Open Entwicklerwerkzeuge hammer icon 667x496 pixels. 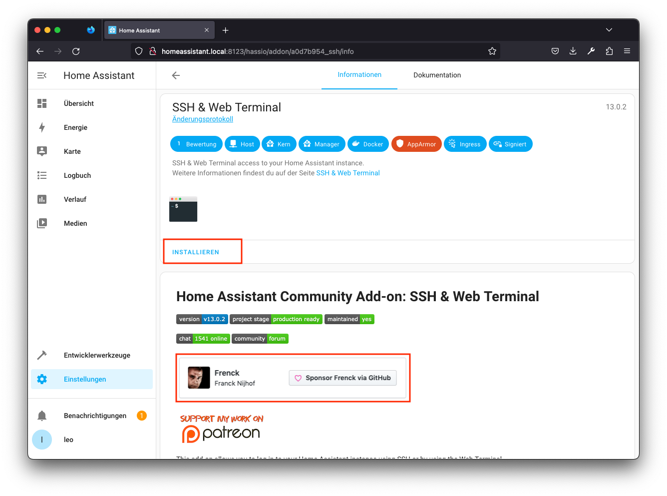pos(42,355)
